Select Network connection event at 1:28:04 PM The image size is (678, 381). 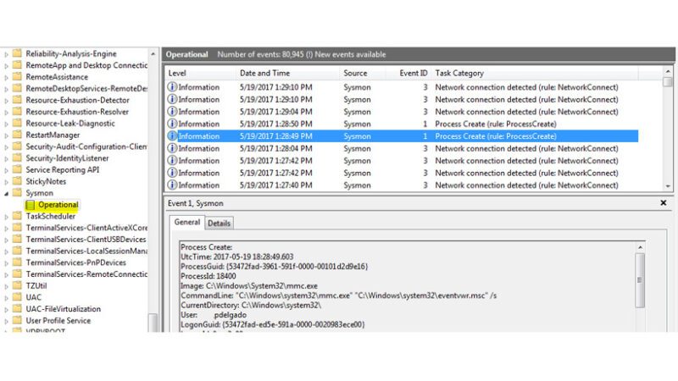pyautogui.click(x=402, y=149)
